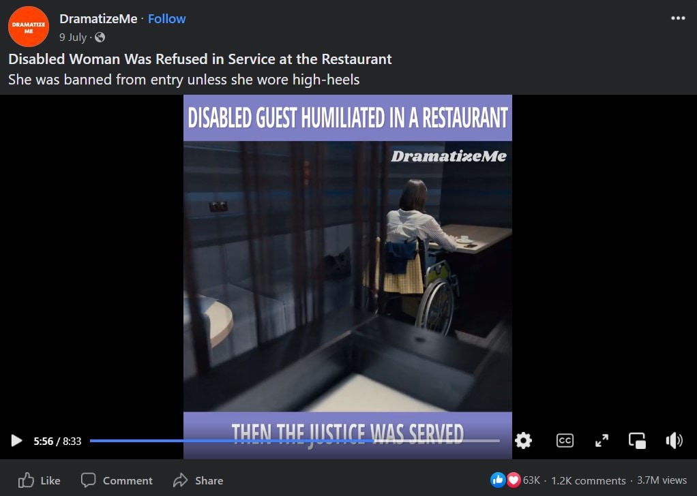697x496 pixels.
Task: Share the post
Action: point(198,480)
